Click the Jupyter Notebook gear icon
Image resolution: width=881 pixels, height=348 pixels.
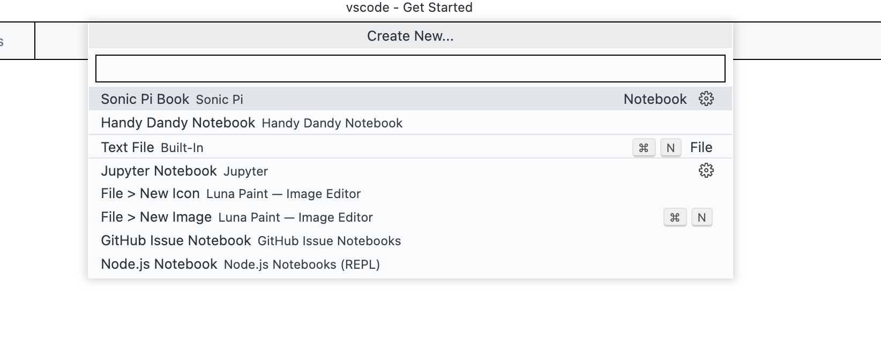coord(706,171)
